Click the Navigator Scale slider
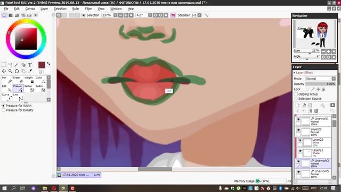The width and height of the screenshot is (341, 192). click(x=306, y=52)
